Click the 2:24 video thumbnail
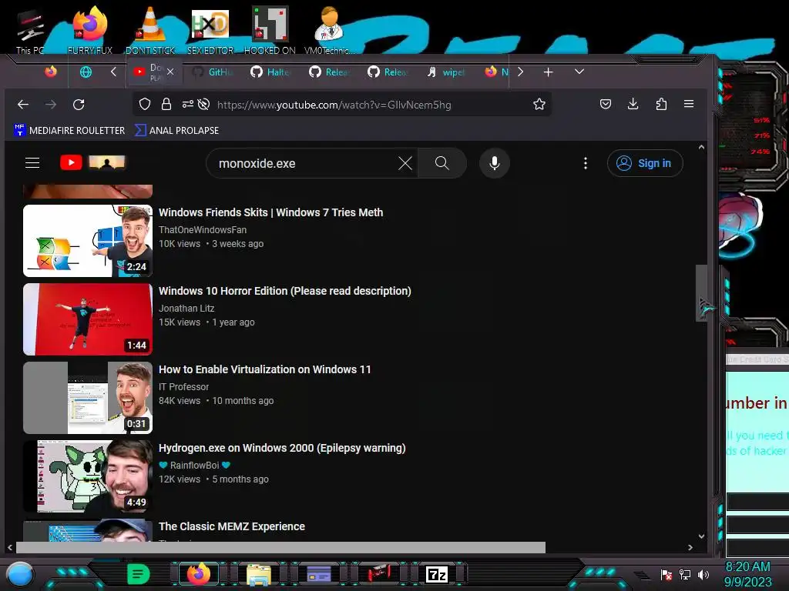 (x=88, y=241)
